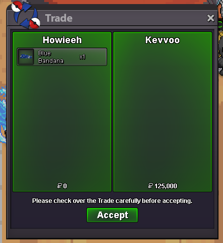This screenshot has width=223, height=243.
Task: Click the Pokedollar symbol in Kevvoo's offer
Action: click(150, 186)
